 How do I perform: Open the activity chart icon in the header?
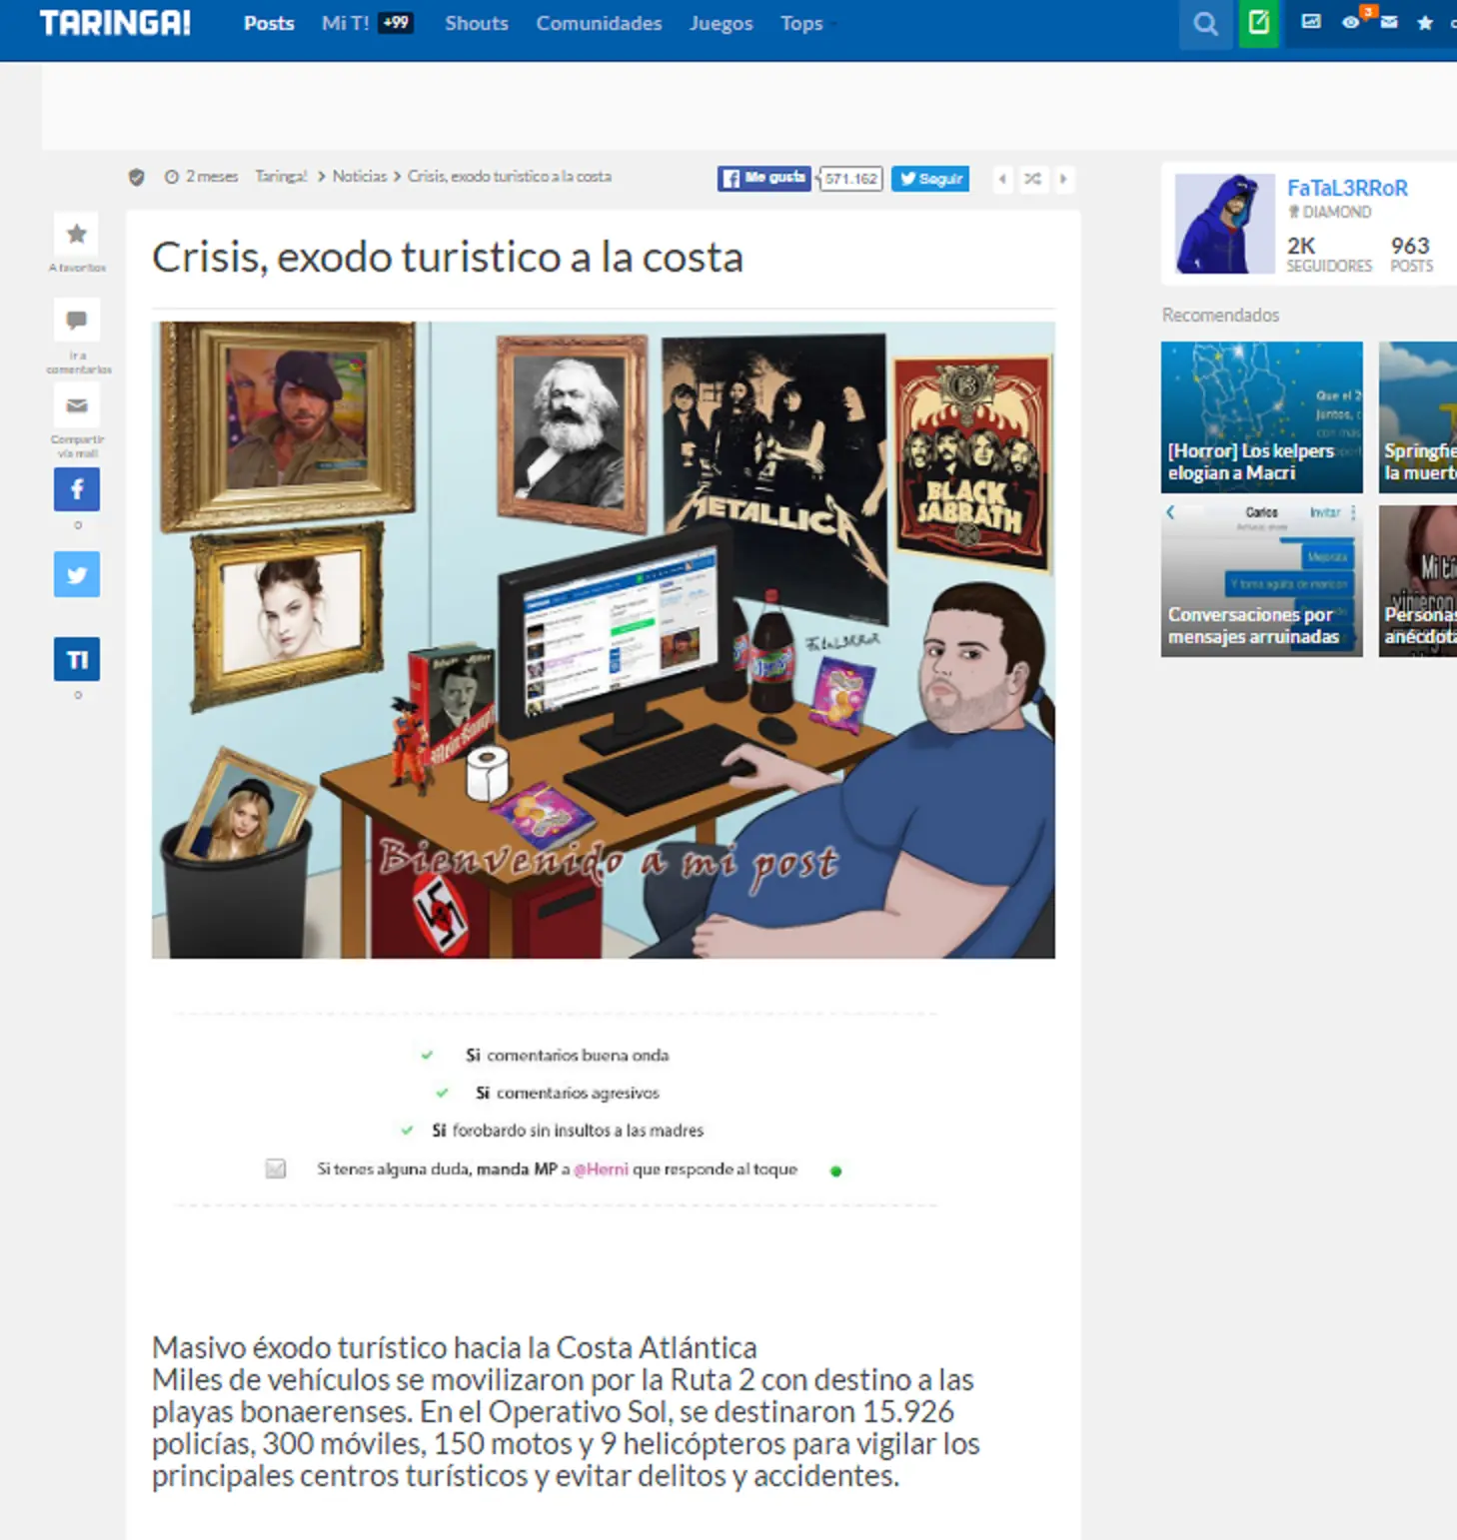pos(1311,22)
